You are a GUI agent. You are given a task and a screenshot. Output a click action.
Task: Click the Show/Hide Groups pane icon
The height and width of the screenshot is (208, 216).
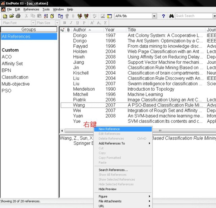click(x=109, y=16)
